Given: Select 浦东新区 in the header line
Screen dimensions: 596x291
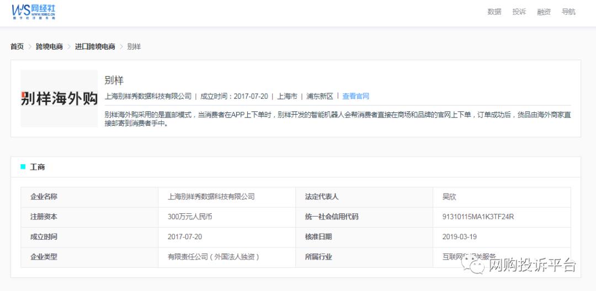Looking at the screenshot, I should pyautogui.click(x=320, y=96).
